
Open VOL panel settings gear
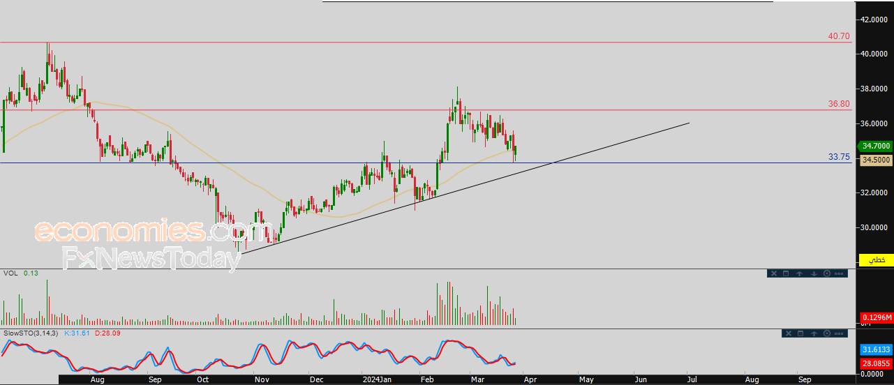827,273
